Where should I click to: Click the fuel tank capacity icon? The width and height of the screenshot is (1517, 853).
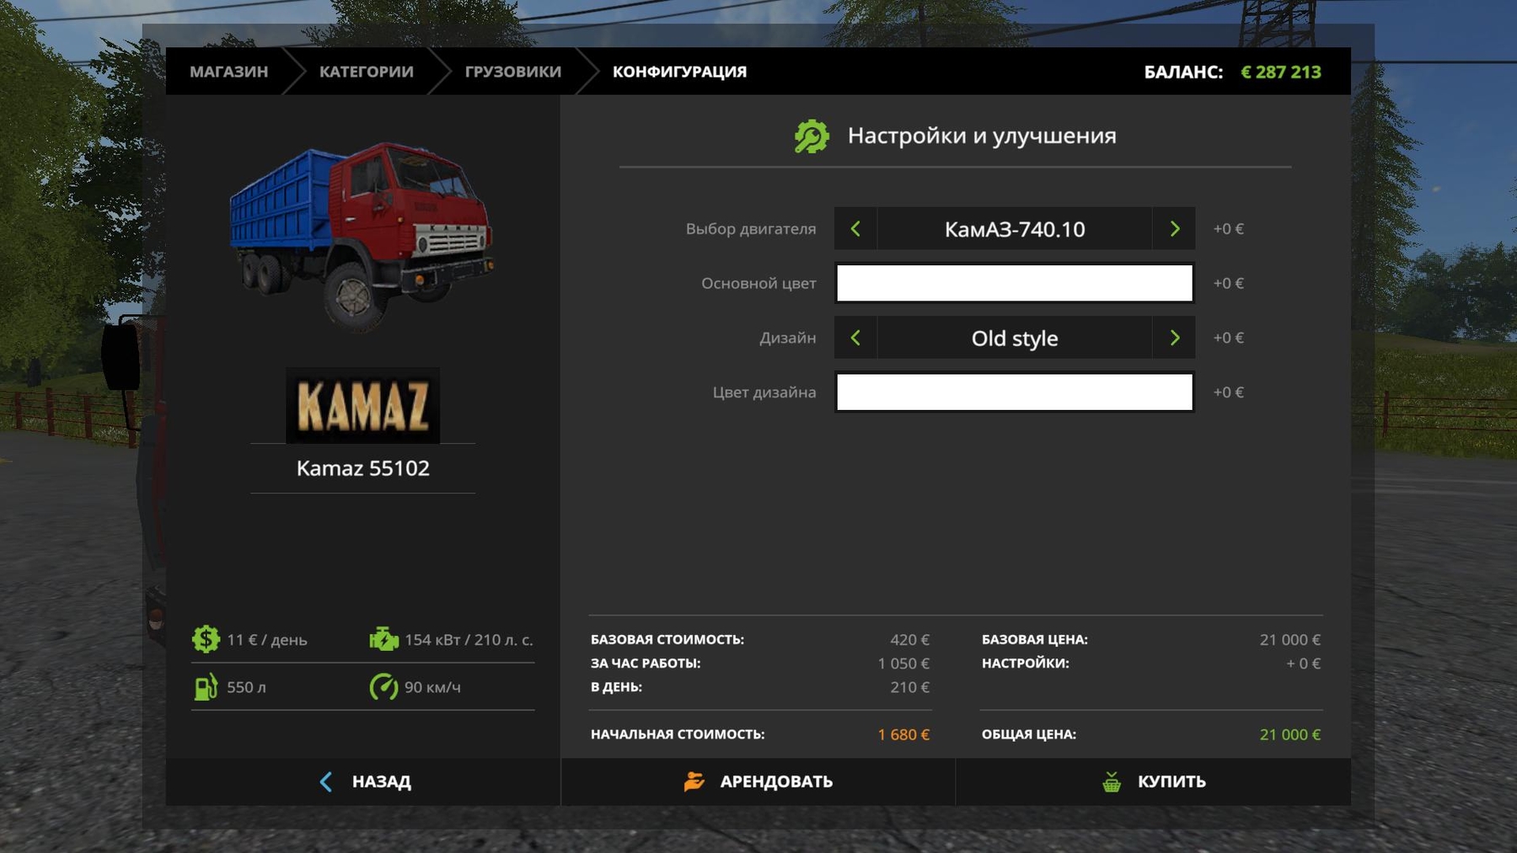[x=206, y=687]
